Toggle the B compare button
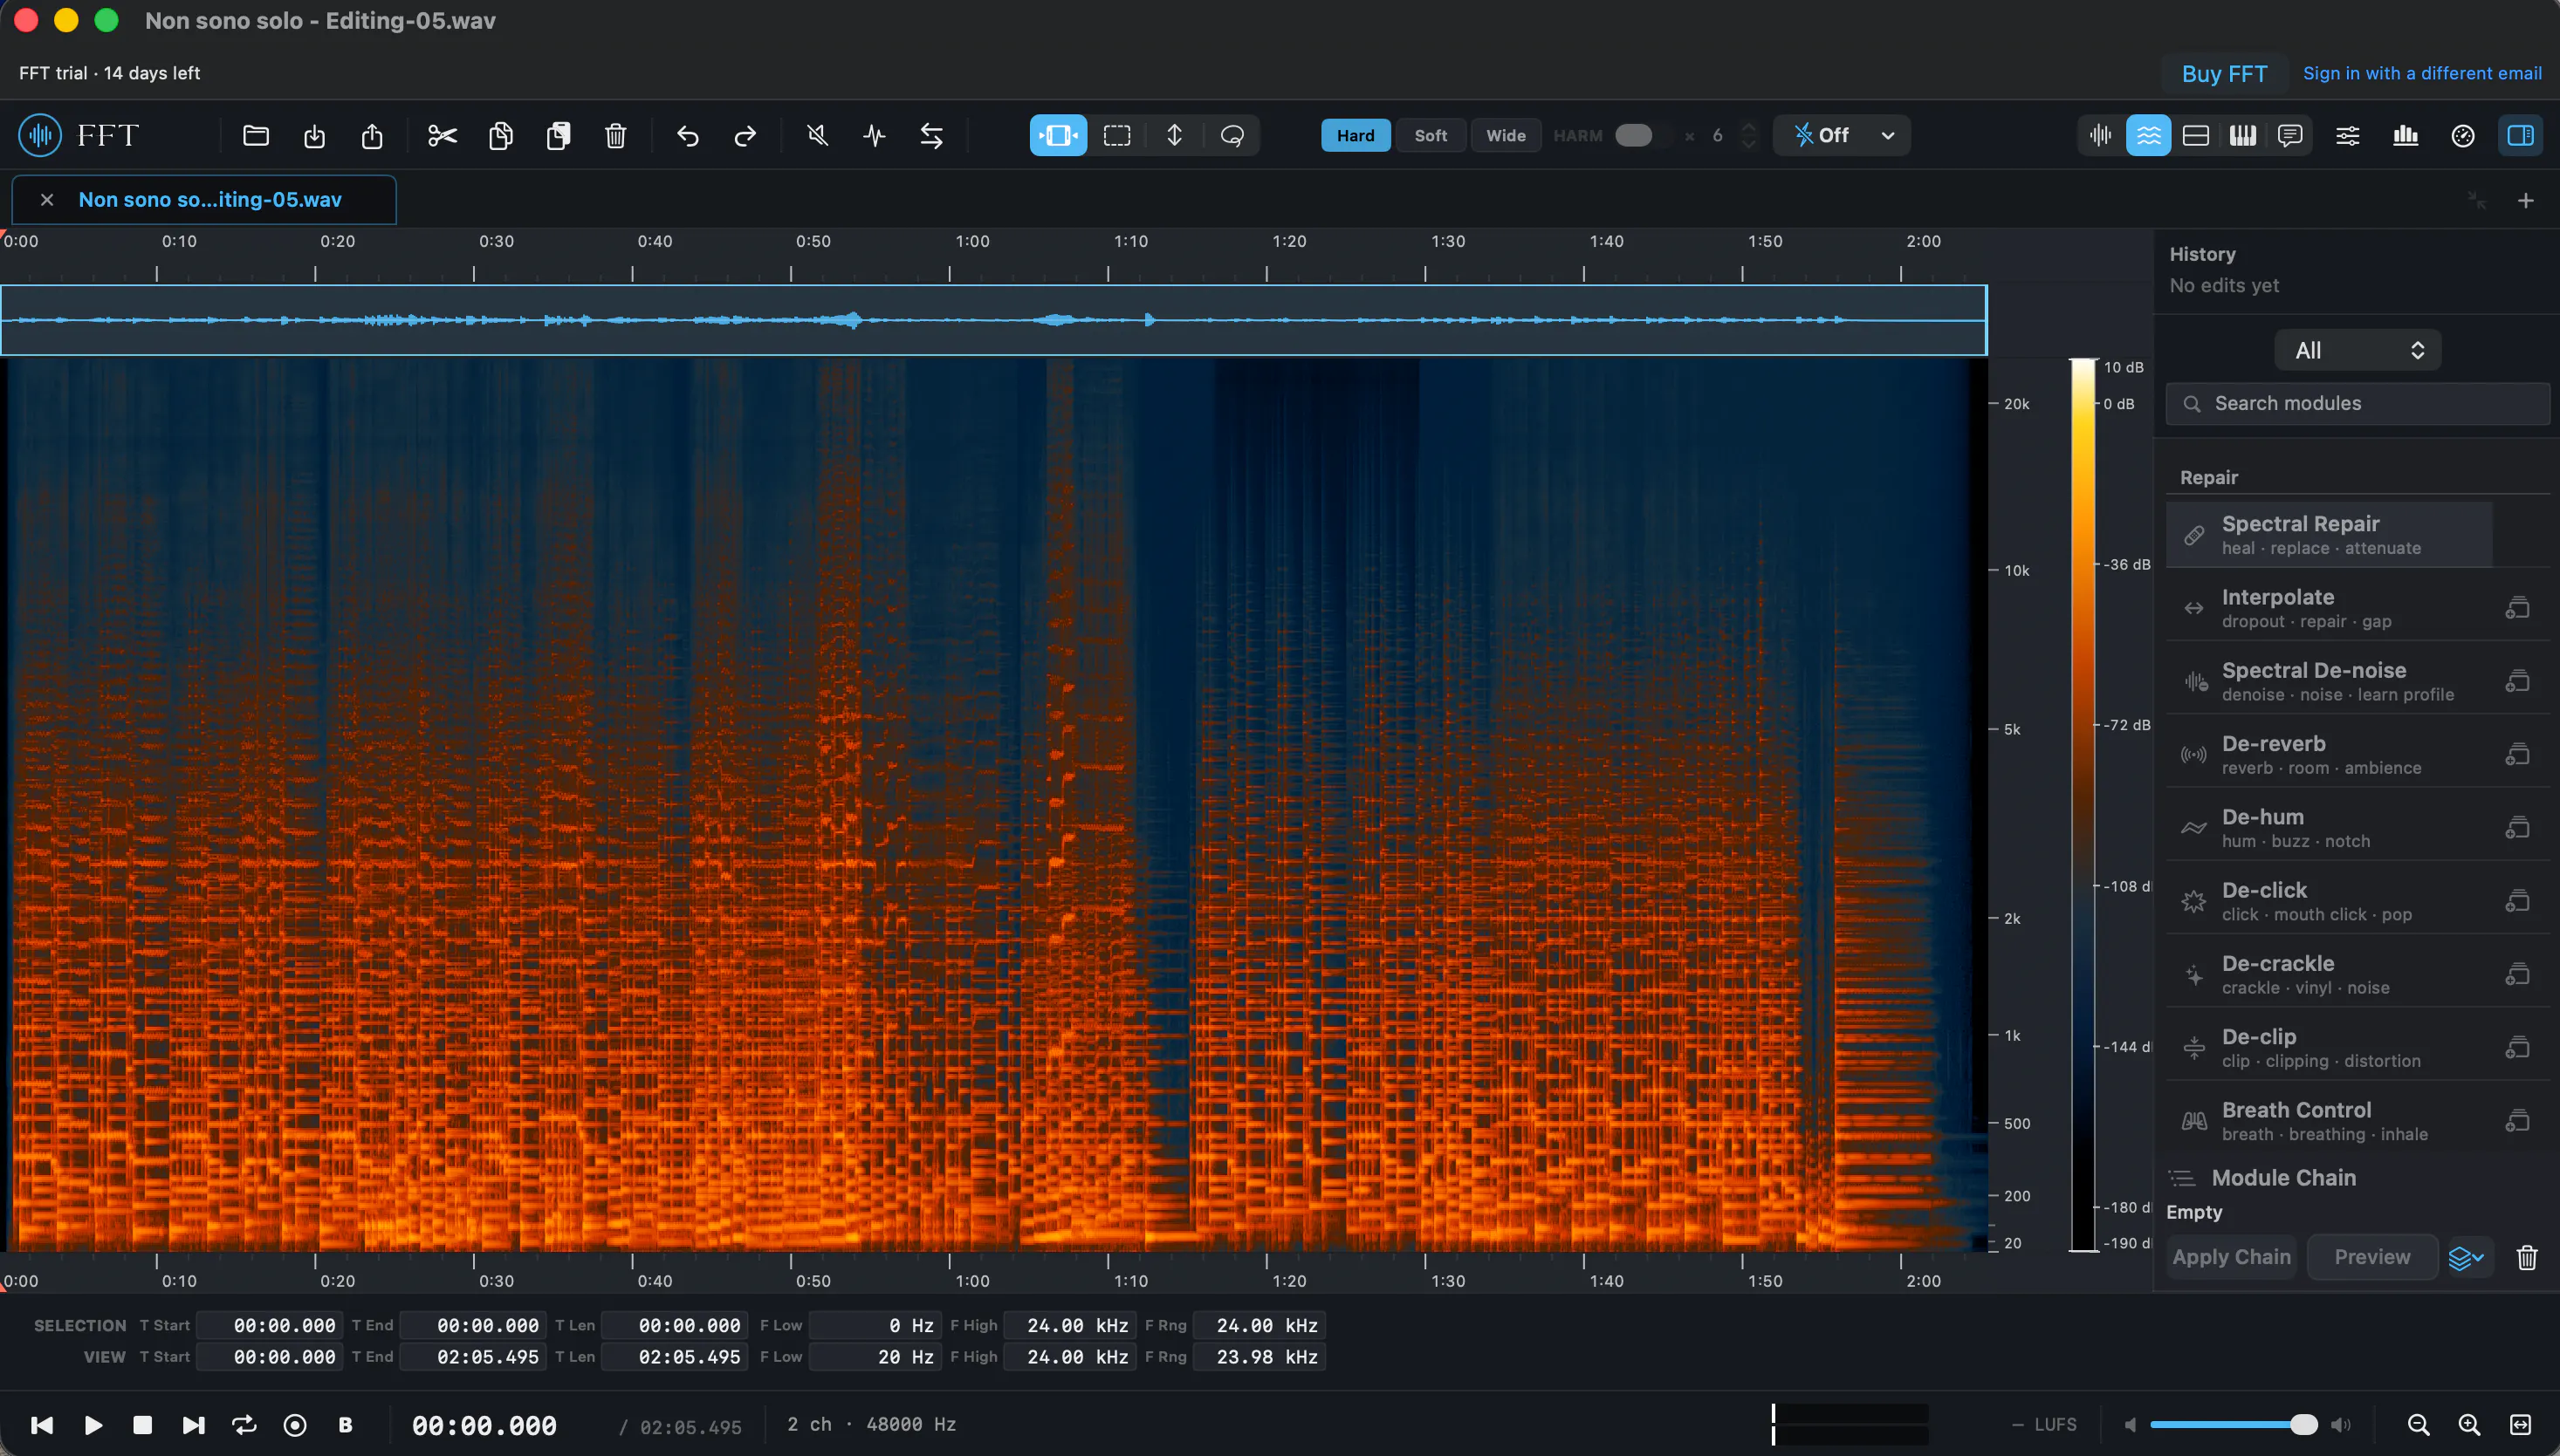Image resolution: width=2560 pixels, height=1456 pixels. point(345,1425)
